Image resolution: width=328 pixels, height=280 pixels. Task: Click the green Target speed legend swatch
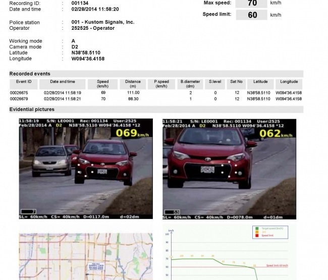pyautogui.click(x=258, y=229)
